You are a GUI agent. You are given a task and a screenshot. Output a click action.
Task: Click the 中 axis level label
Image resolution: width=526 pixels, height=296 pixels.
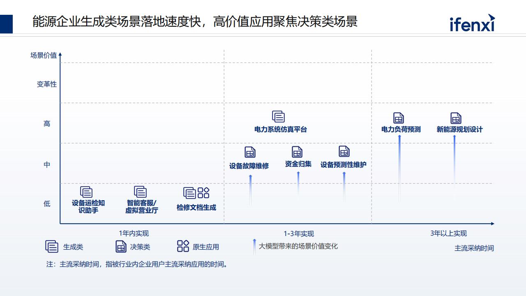coord(47,164)
